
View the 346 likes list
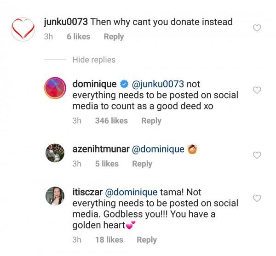click(x=111, y=121)
